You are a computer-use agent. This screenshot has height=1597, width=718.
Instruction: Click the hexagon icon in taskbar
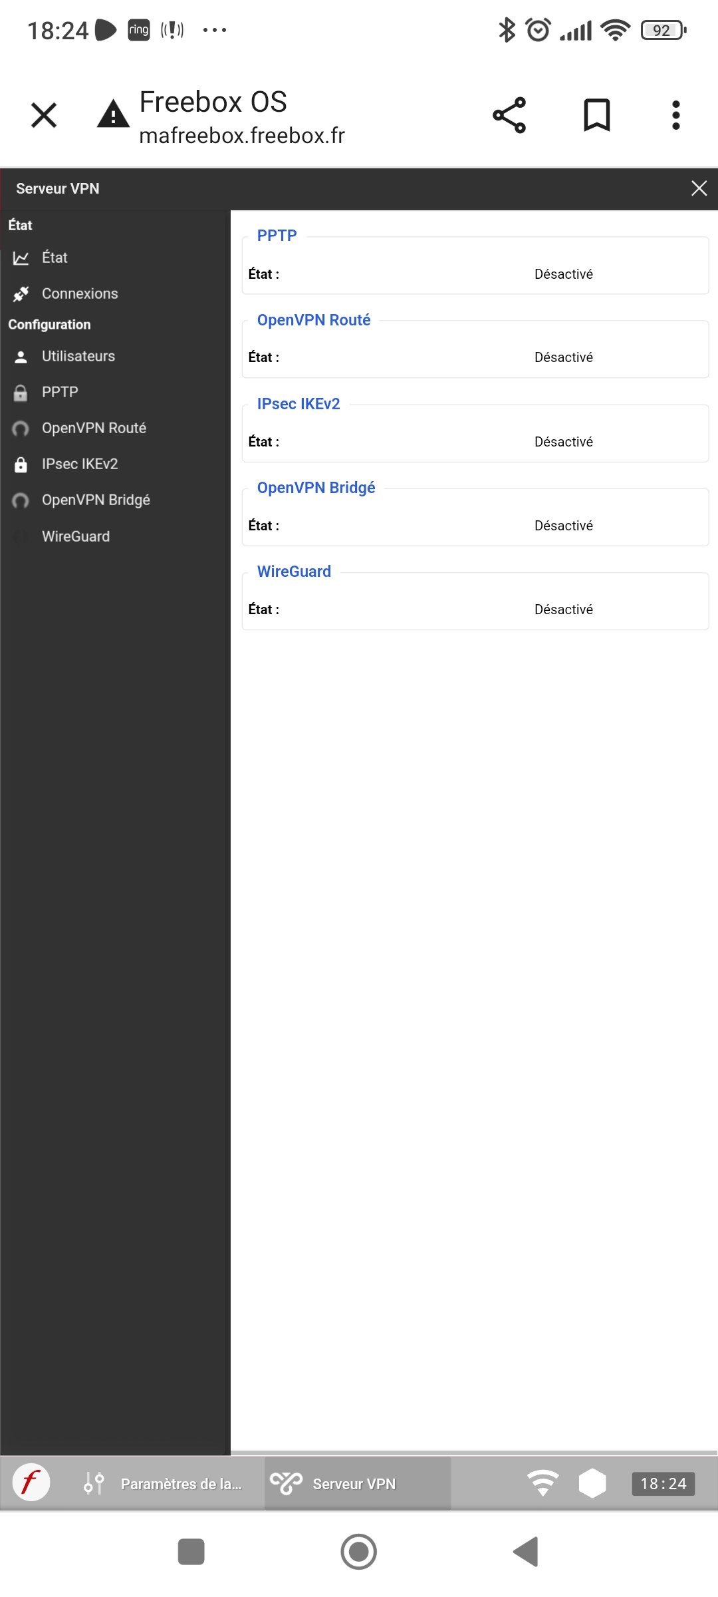tap(592, 1483)
